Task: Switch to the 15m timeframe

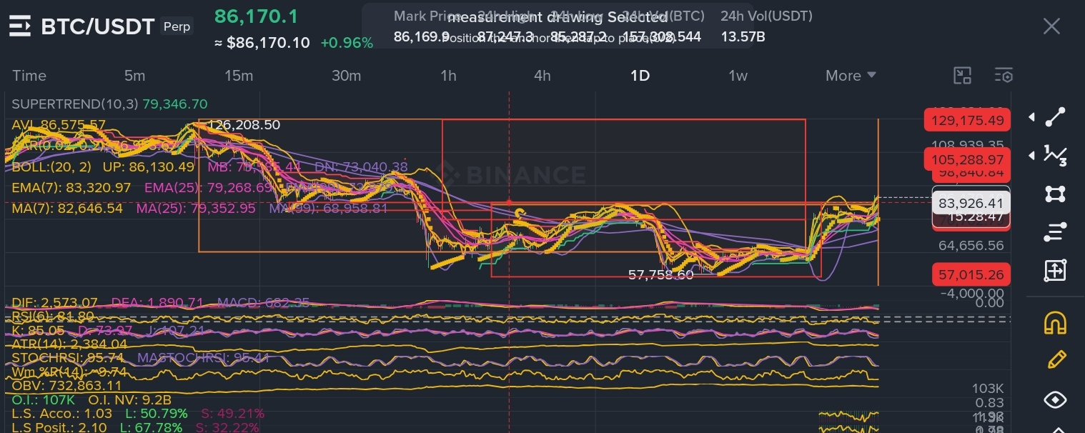Action: pos(239,76)
